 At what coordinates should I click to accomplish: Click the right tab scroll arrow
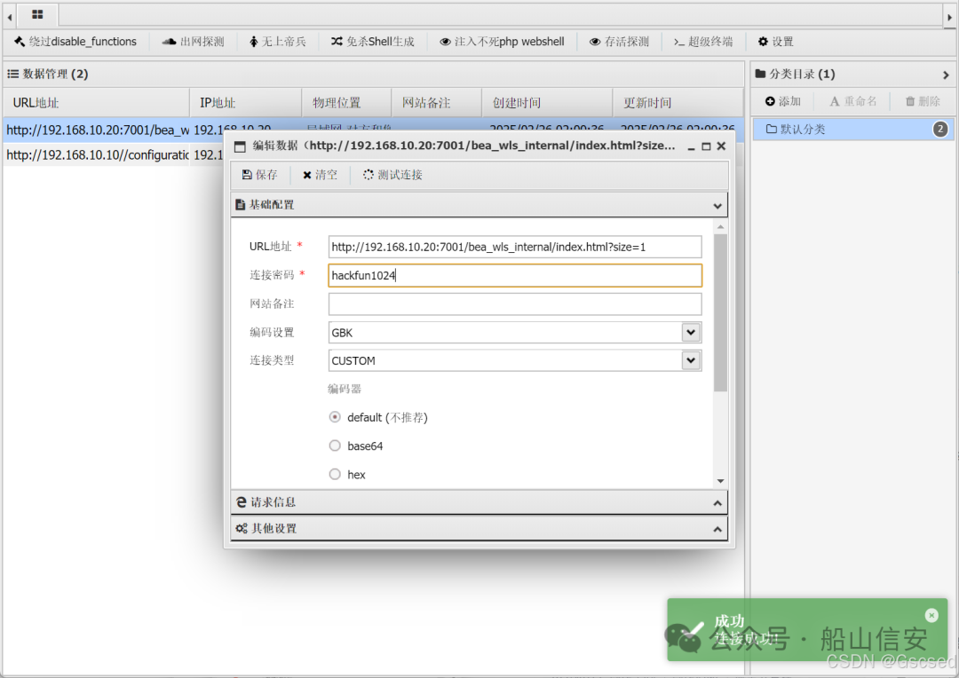(949, 17)
